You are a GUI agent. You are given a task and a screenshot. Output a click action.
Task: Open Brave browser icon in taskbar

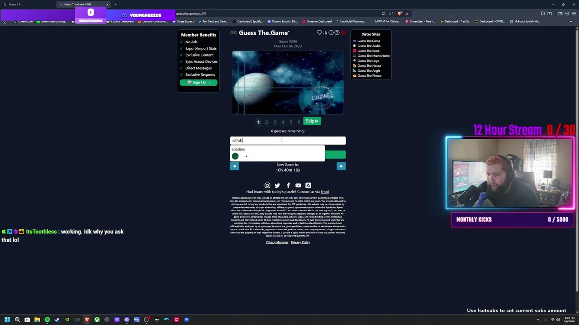[x=87, y=320]
